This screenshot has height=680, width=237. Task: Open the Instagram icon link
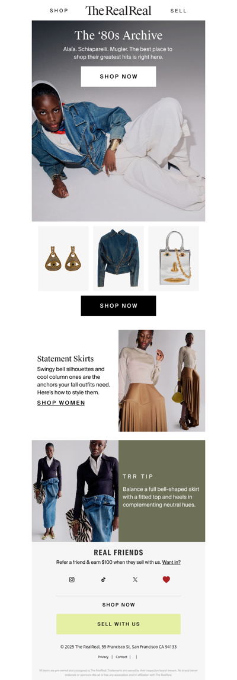click(x=72, y=579)
